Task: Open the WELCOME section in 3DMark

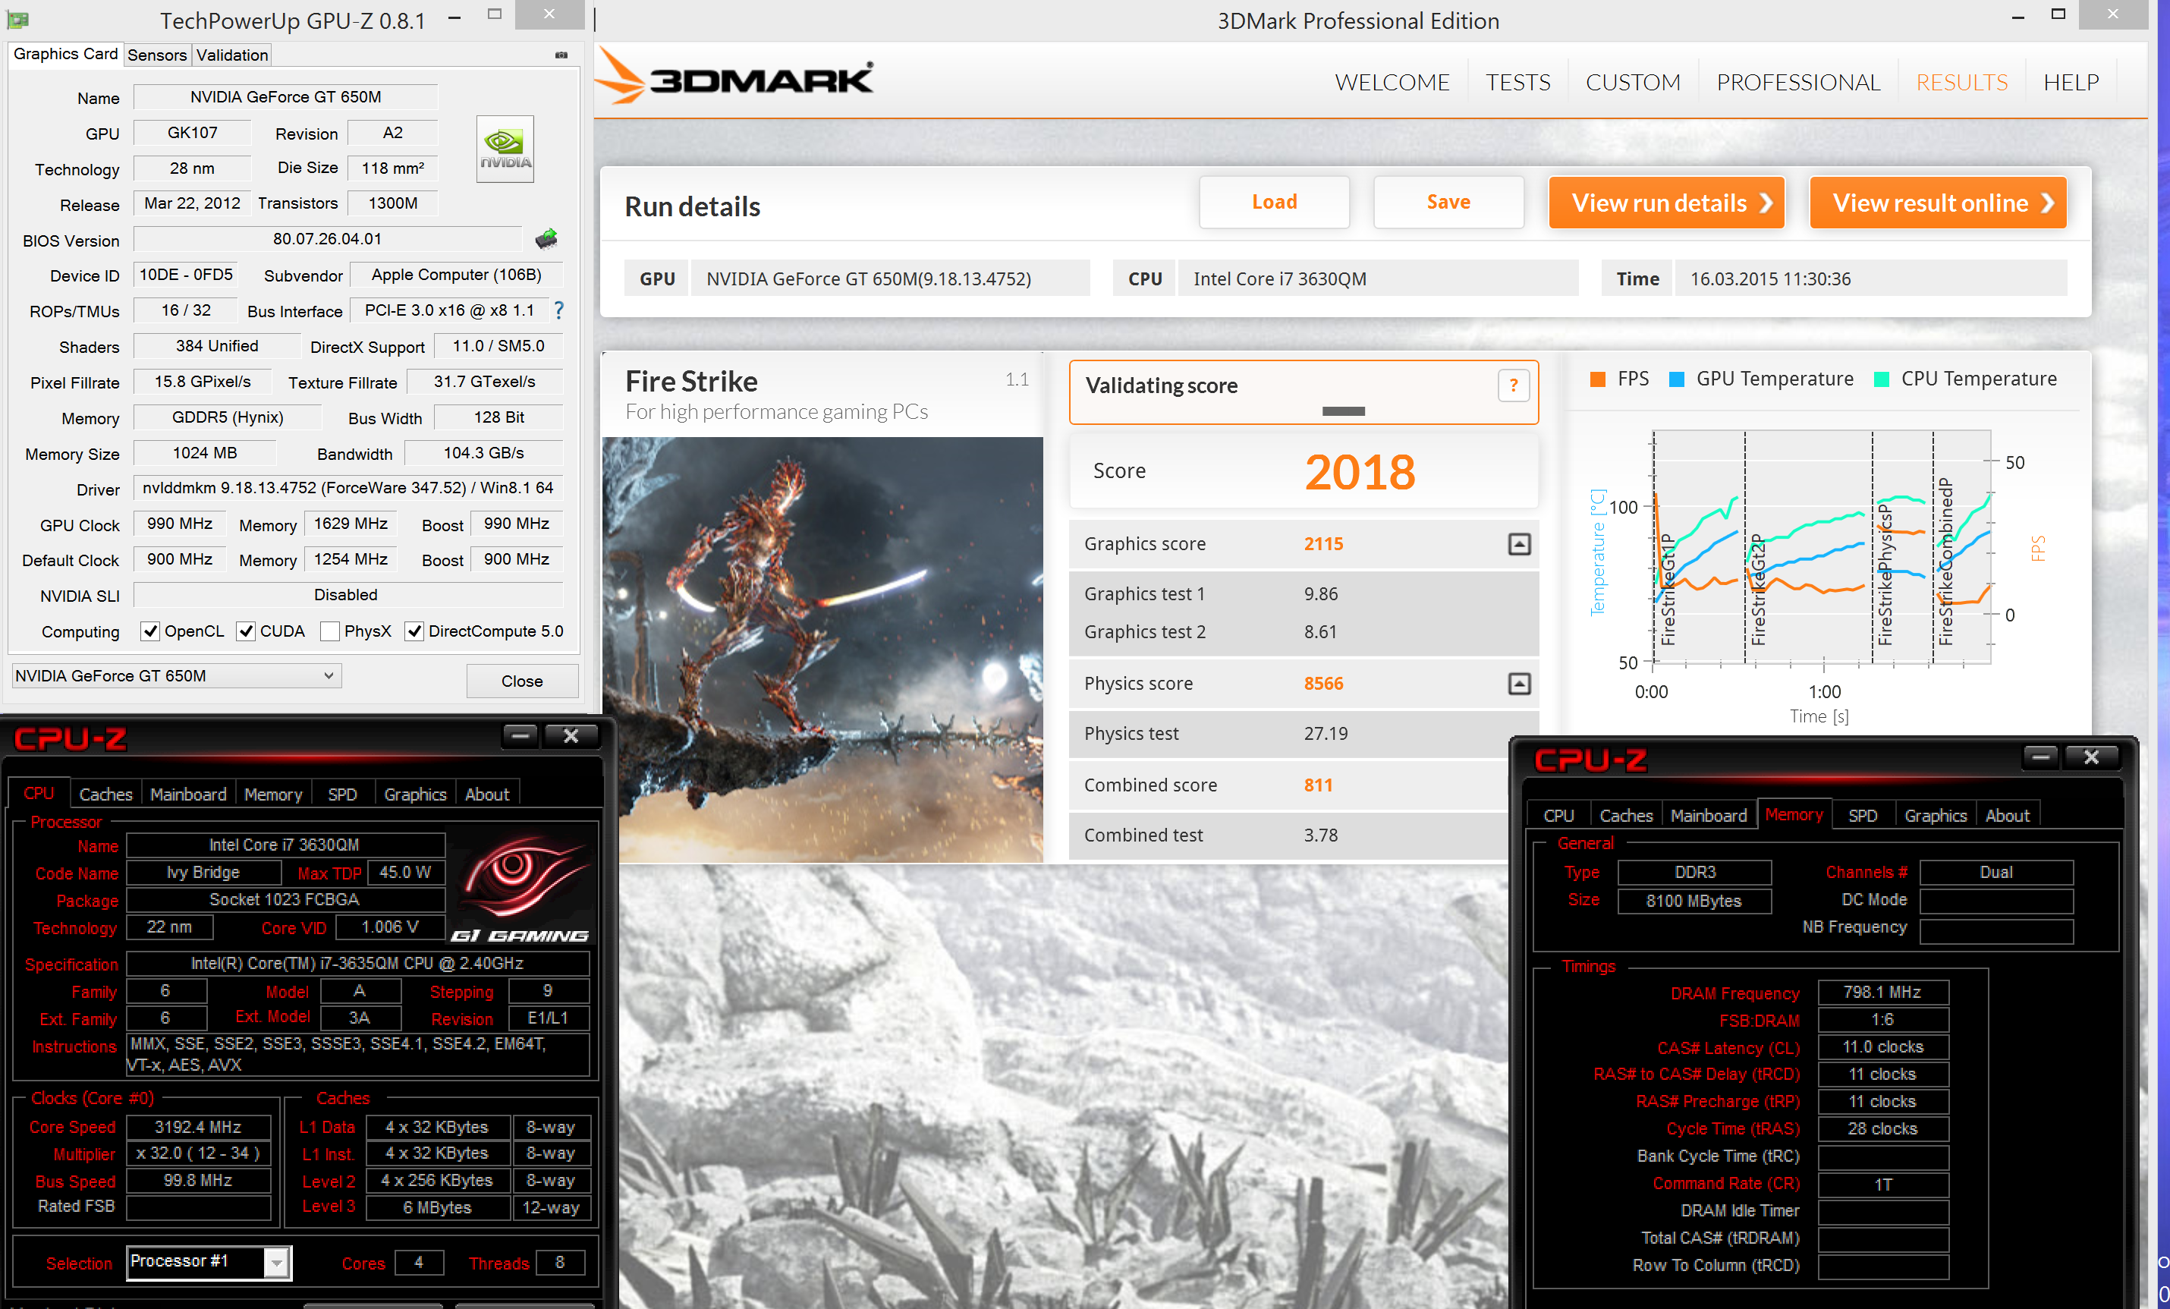Action: click(1392, 83)
